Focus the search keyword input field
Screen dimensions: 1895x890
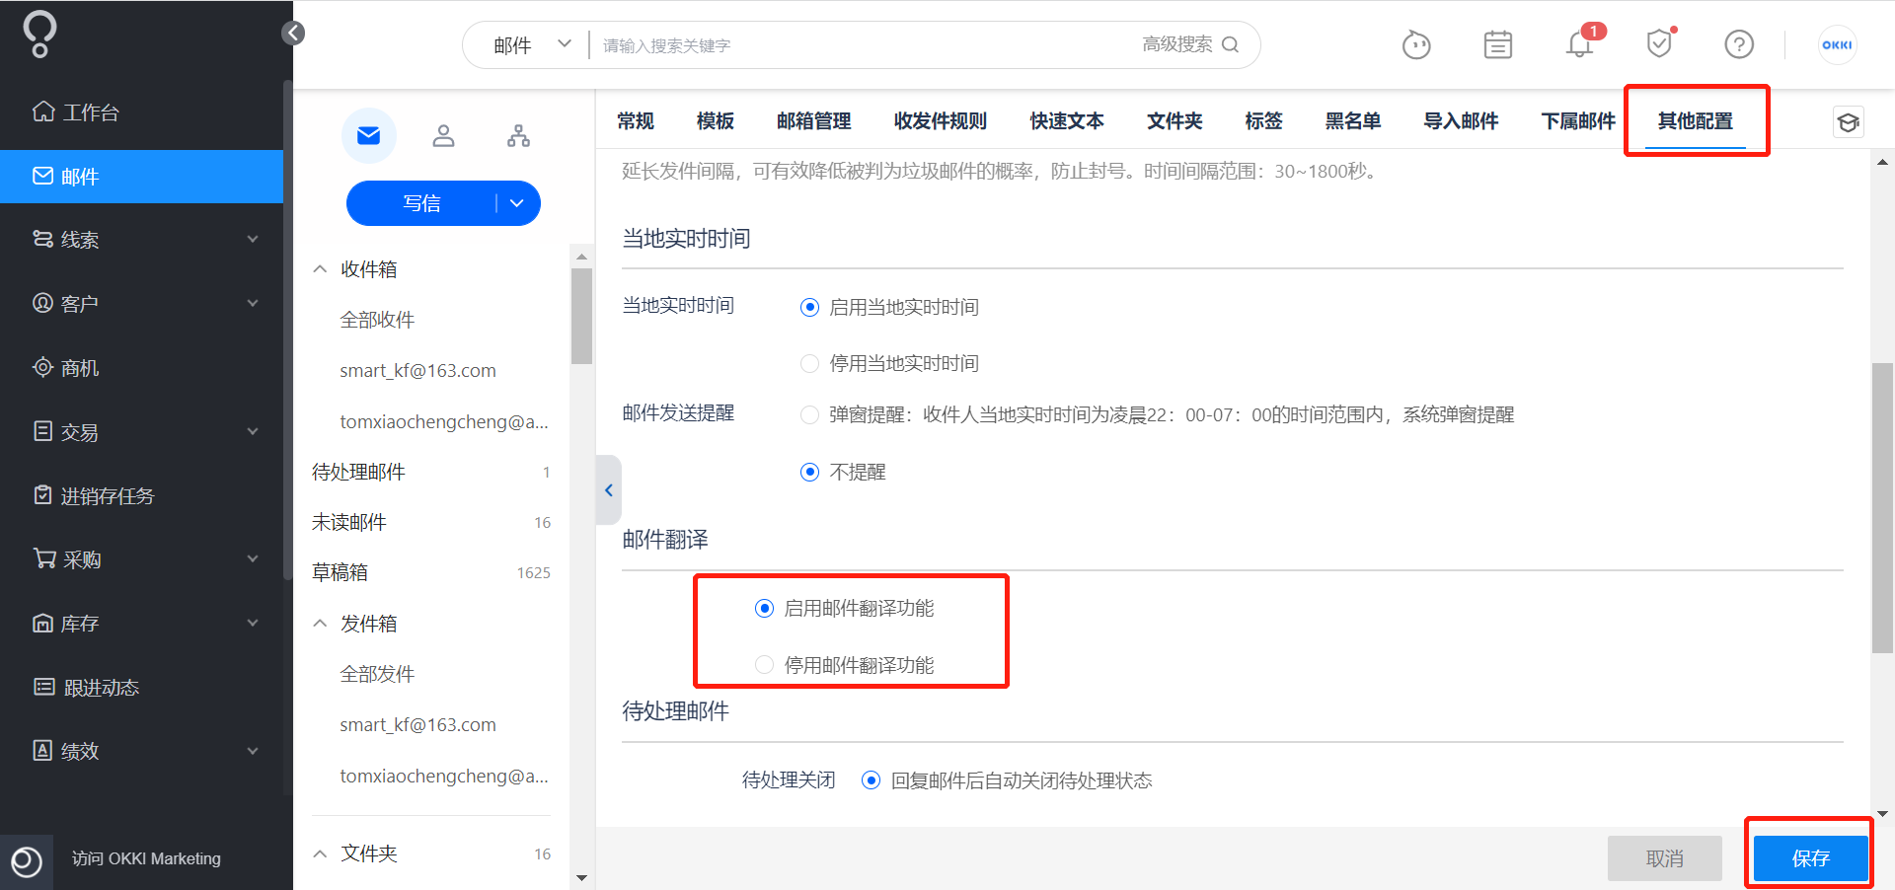(864, 45)
